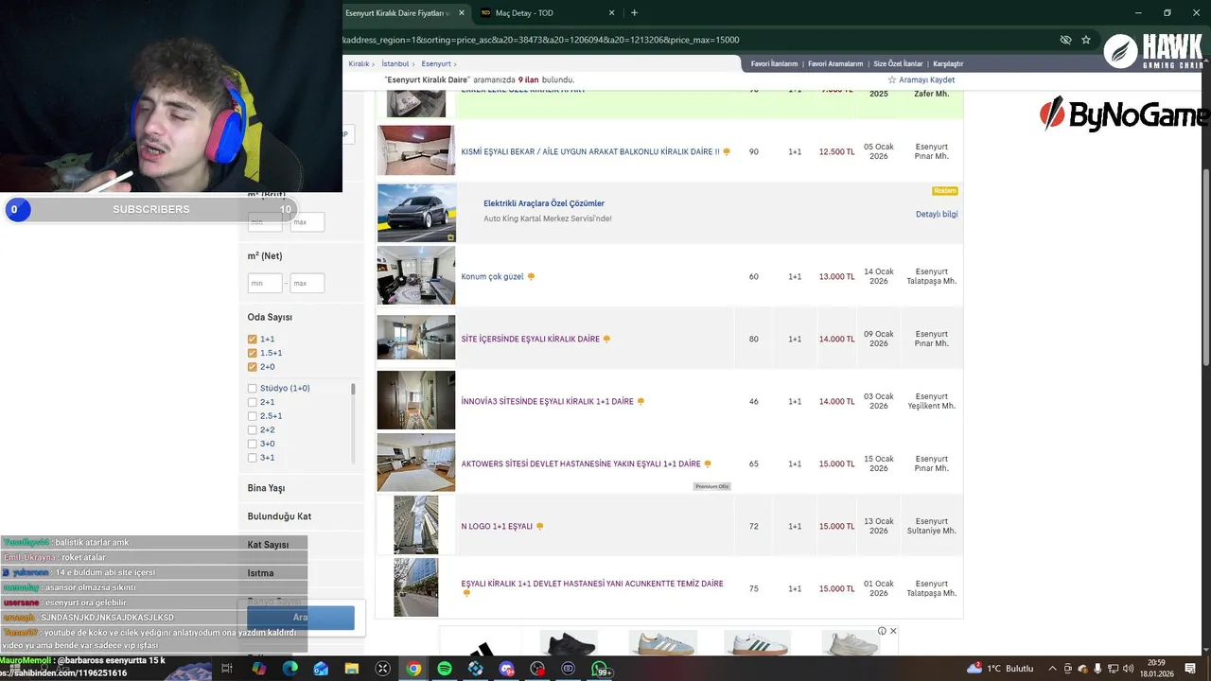Screen dimensions: 1211x681
Task: Uncheck the 1.5+1 room filter
Action: click(253, 353)
